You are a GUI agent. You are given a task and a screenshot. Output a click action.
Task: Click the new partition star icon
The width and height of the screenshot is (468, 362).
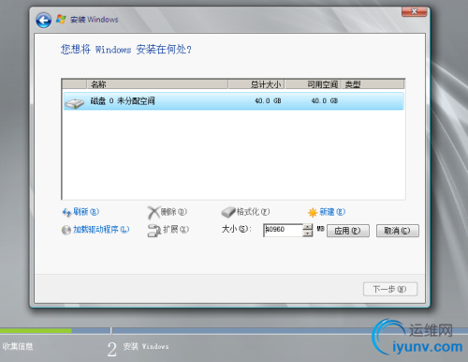pyautogui.click(x=313, y=213)
